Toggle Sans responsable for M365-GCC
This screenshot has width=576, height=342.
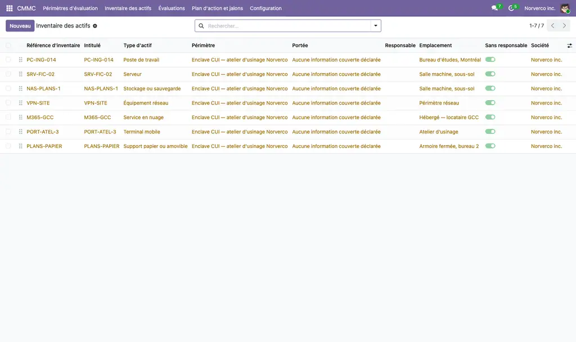point(490,117)
